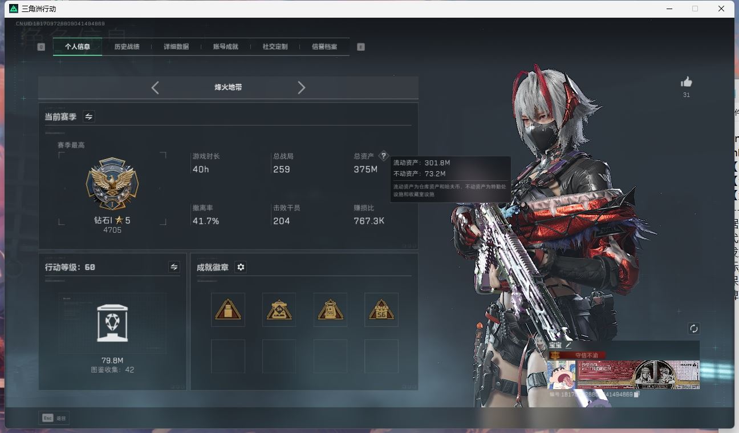Click the thumbs-up like icon
Viewport: 739px width, 433px height.
(x=687, y=82)
